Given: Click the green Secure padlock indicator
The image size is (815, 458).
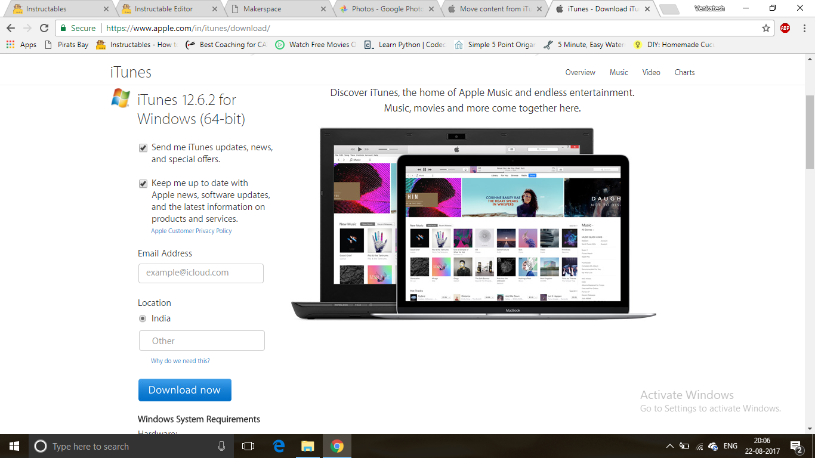Looking at the screenshot, I should [x=78, y=28].
